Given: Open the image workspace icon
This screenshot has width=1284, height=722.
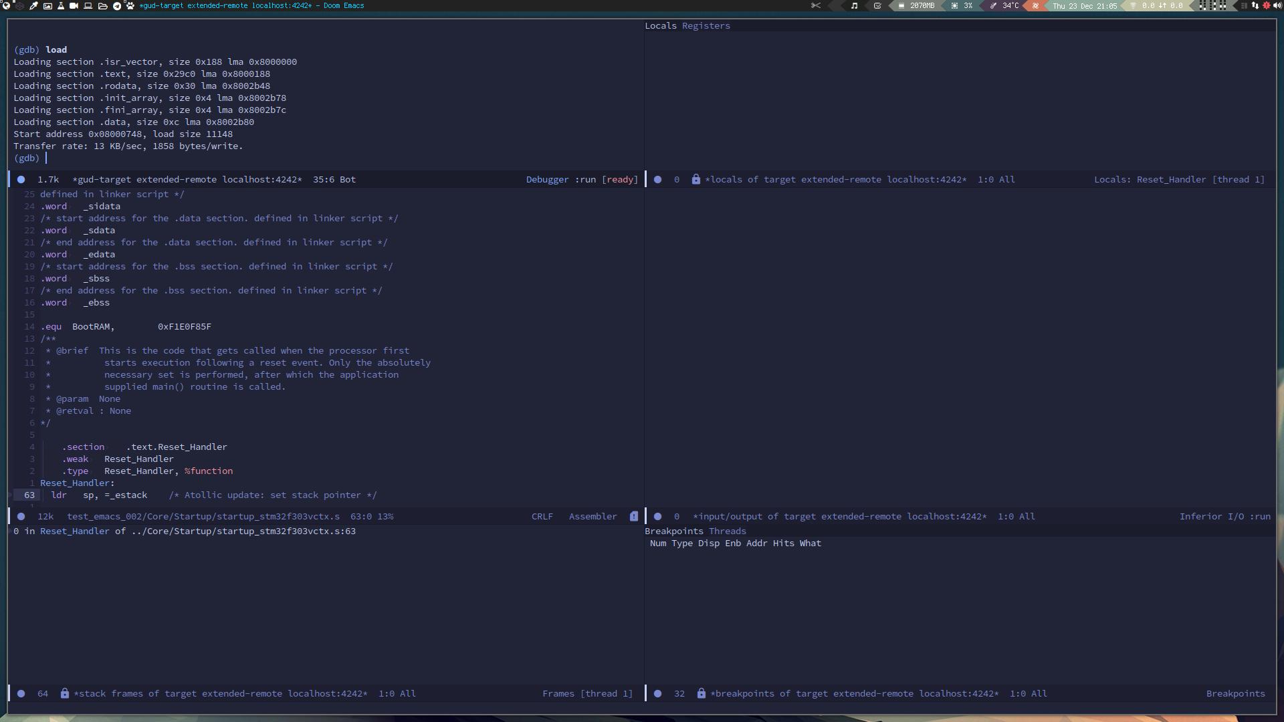Looking at the screenshot, I should [47, 5].
